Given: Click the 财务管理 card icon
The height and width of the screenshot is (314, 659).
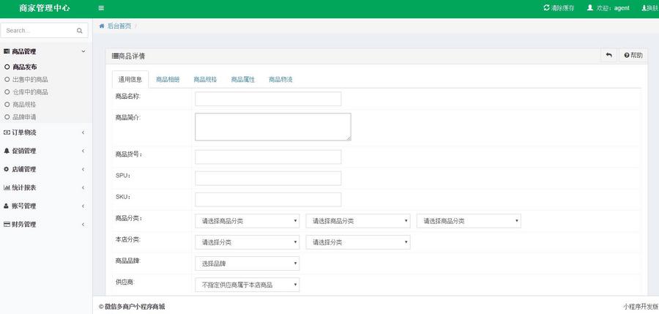Looking at the screenshot, I should coord(7,225).
